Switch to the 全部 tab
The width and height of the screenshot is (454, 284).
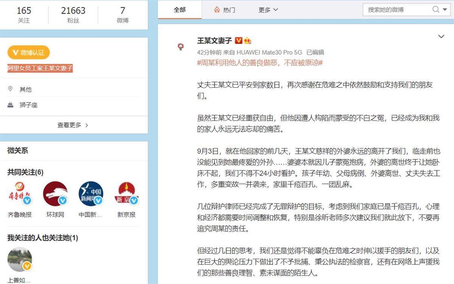(180, 10)
